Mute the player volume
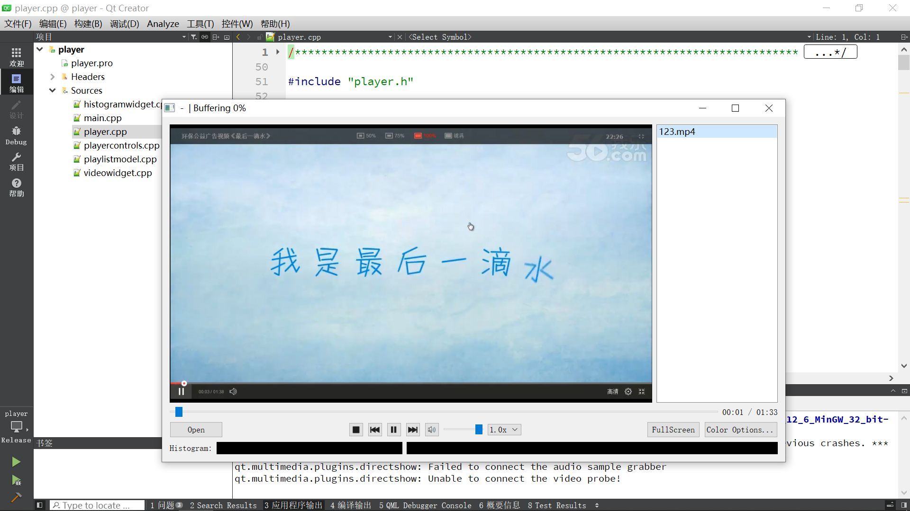This screenshot has height=511, width=910. point(432,430)
